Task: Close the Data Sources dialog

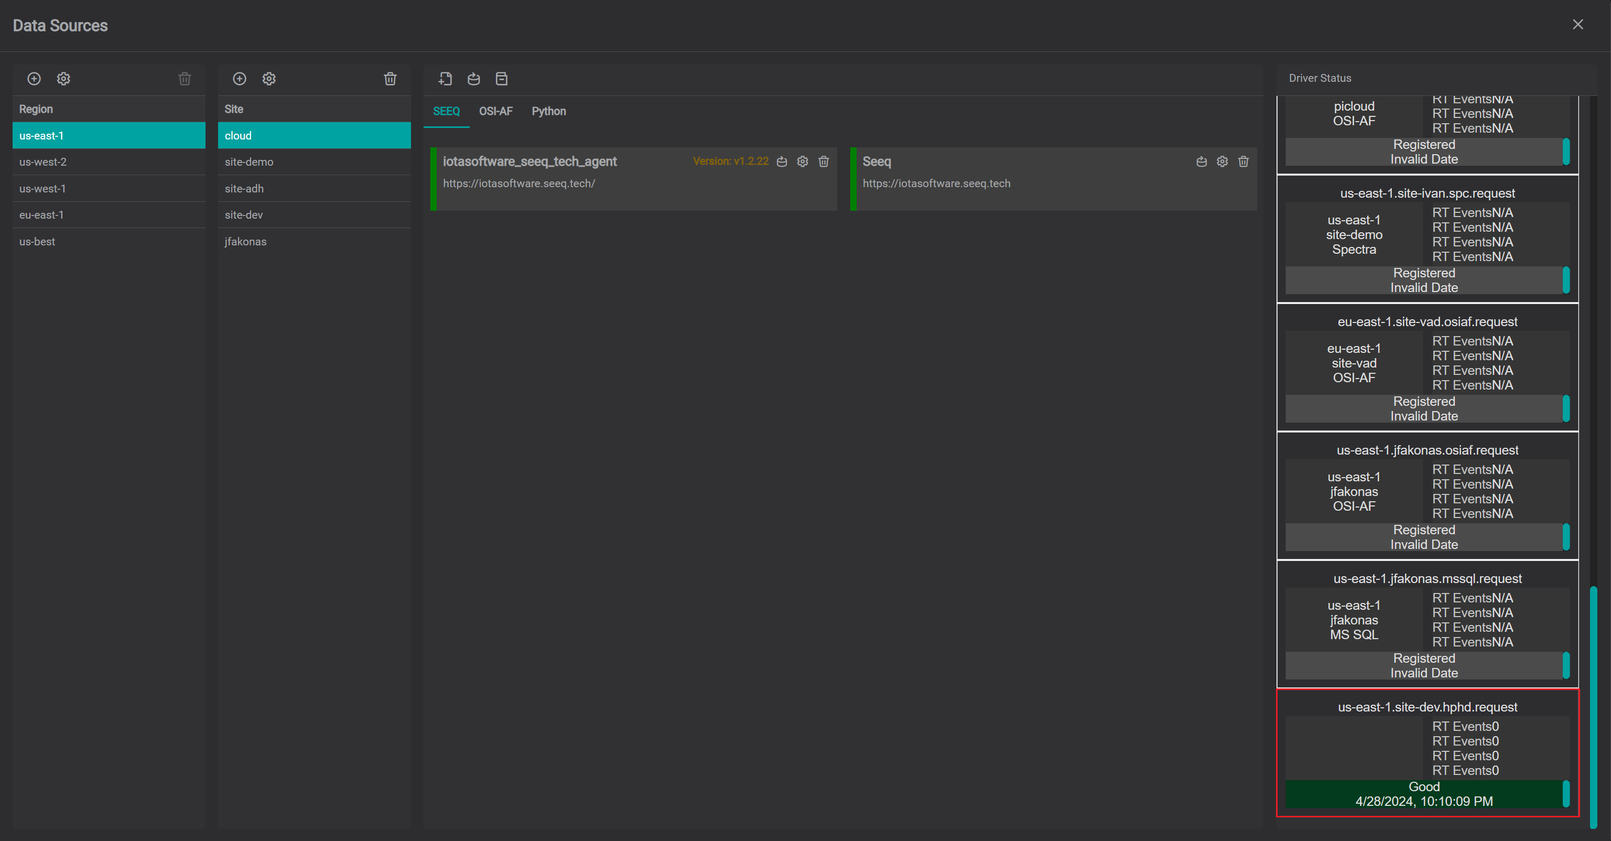Action: pyautogui.click(x=1578, y=25)
